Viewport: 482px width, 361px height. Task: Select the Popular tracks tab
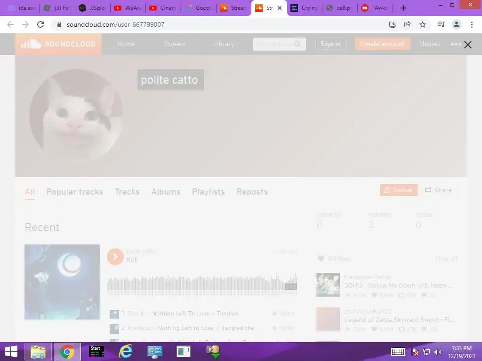coord(75,192)
